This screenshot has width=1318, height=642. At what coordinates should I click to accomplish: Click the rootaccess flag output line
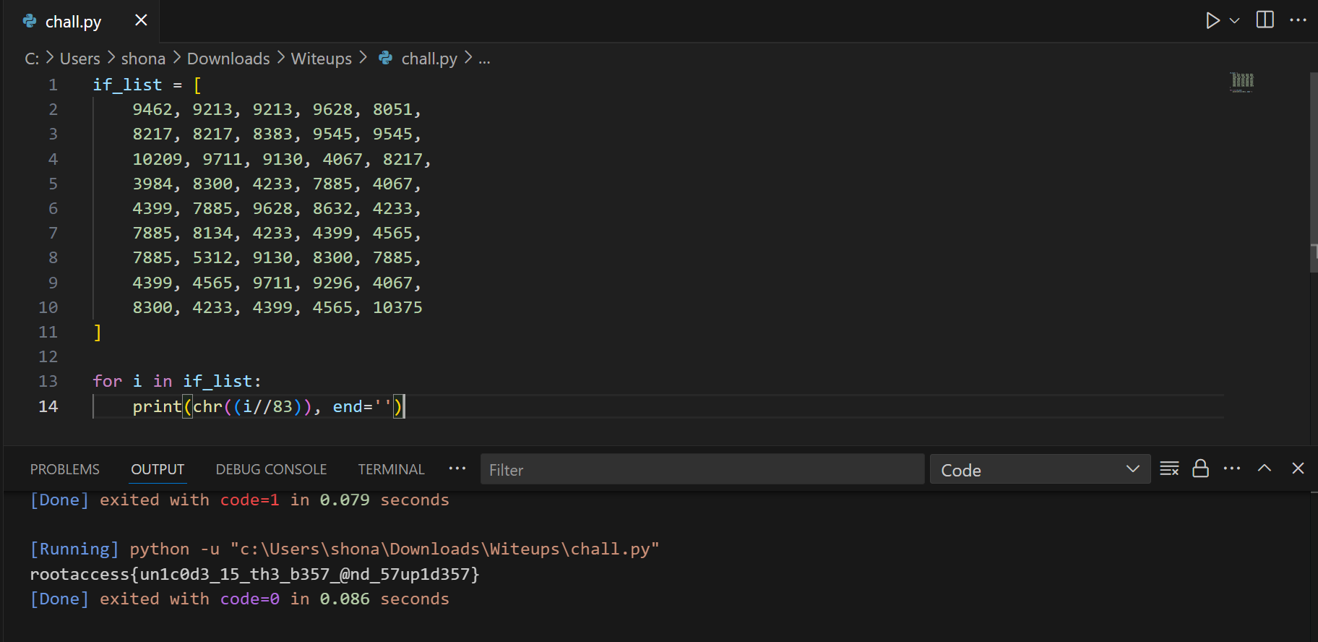tap(254, 574)
